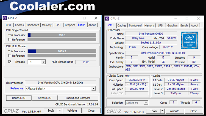206x116 pixels.
Task: Click Validate button in right CPU window
Action: pyautogui.click(x=174, y=111)
